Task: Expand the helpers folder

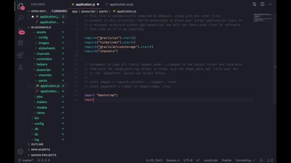Action: (42, 64)
